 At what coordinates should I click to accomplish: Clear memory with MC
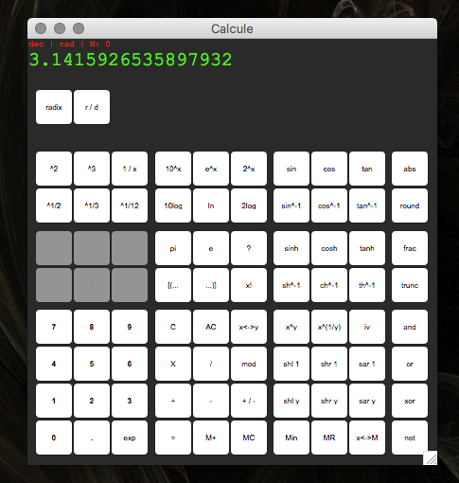[249, 438]
